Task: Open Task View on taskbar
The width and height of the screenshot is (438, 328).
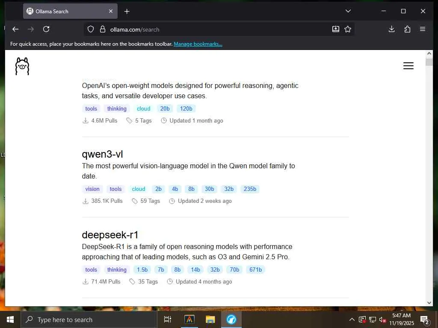Action: (167, 319)
